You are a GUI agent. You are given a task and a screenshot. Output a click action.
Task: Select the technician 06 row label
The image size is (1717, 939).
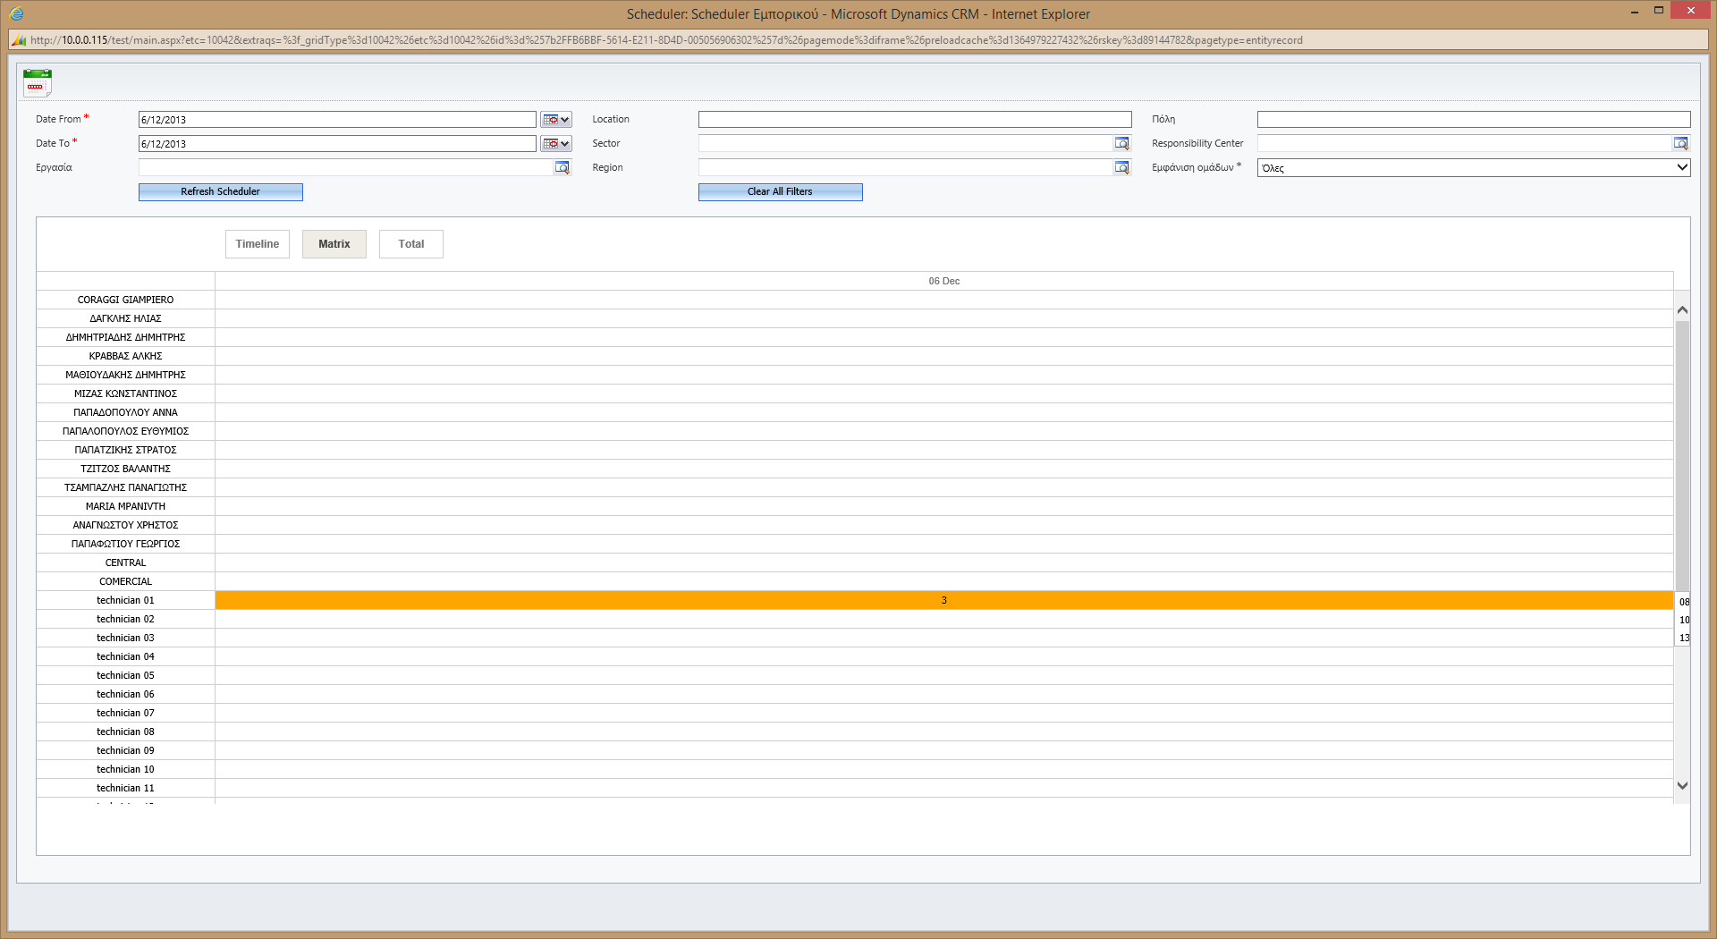point(126,695)
